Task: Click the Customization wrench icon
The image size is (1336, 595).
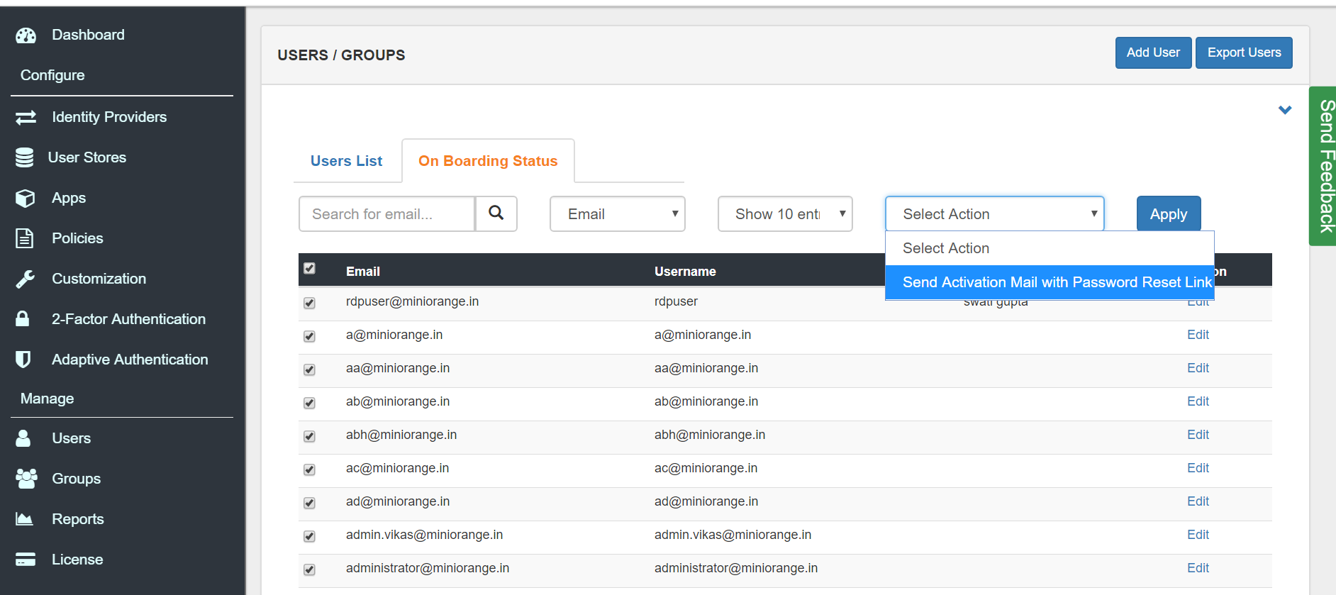Action: point(26,279)
